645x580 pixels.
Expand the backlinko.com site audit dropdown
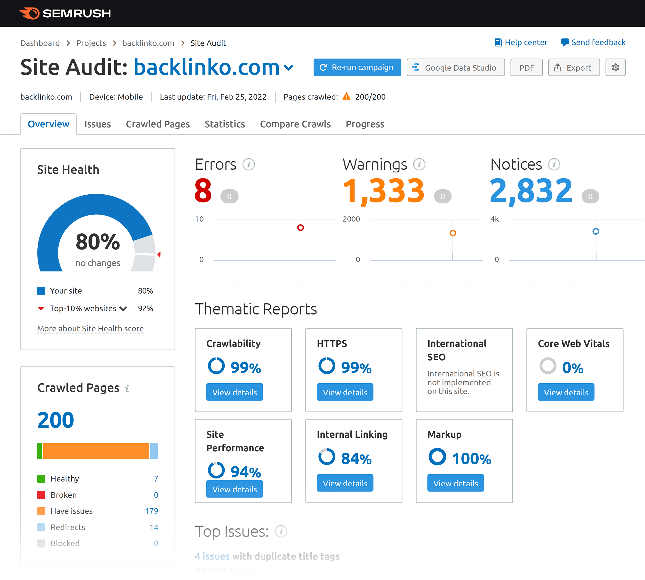(x=289, y=68)
